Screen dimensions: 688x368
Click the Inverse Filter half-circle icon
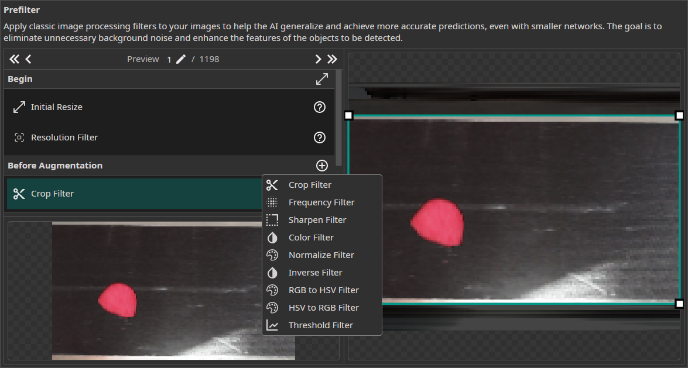click(272, 273)
